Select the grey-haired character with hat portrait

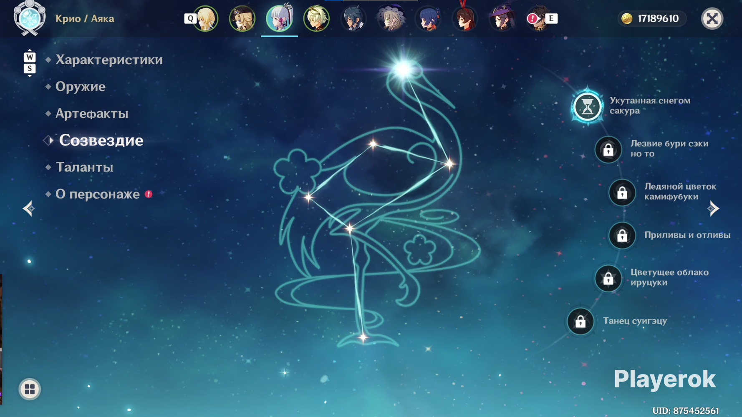tap(391, 18)
